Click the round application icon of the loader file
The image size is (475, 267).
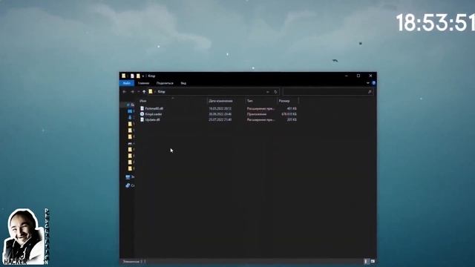click(x=142, y=114)
